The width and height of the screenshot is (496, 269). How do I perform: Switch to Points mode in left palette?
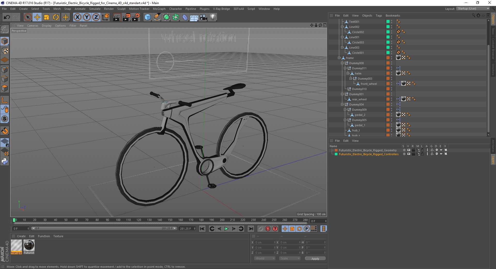5,70
